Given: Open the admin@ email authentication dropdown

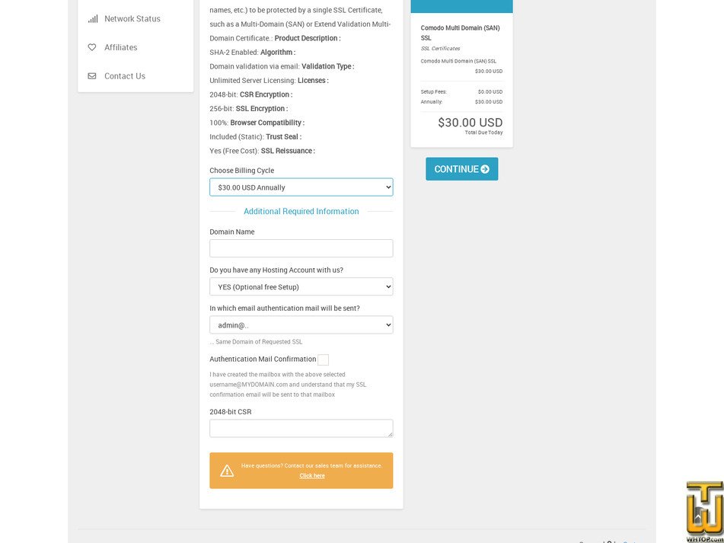Looking at the screenshot, I should point(301,324).
